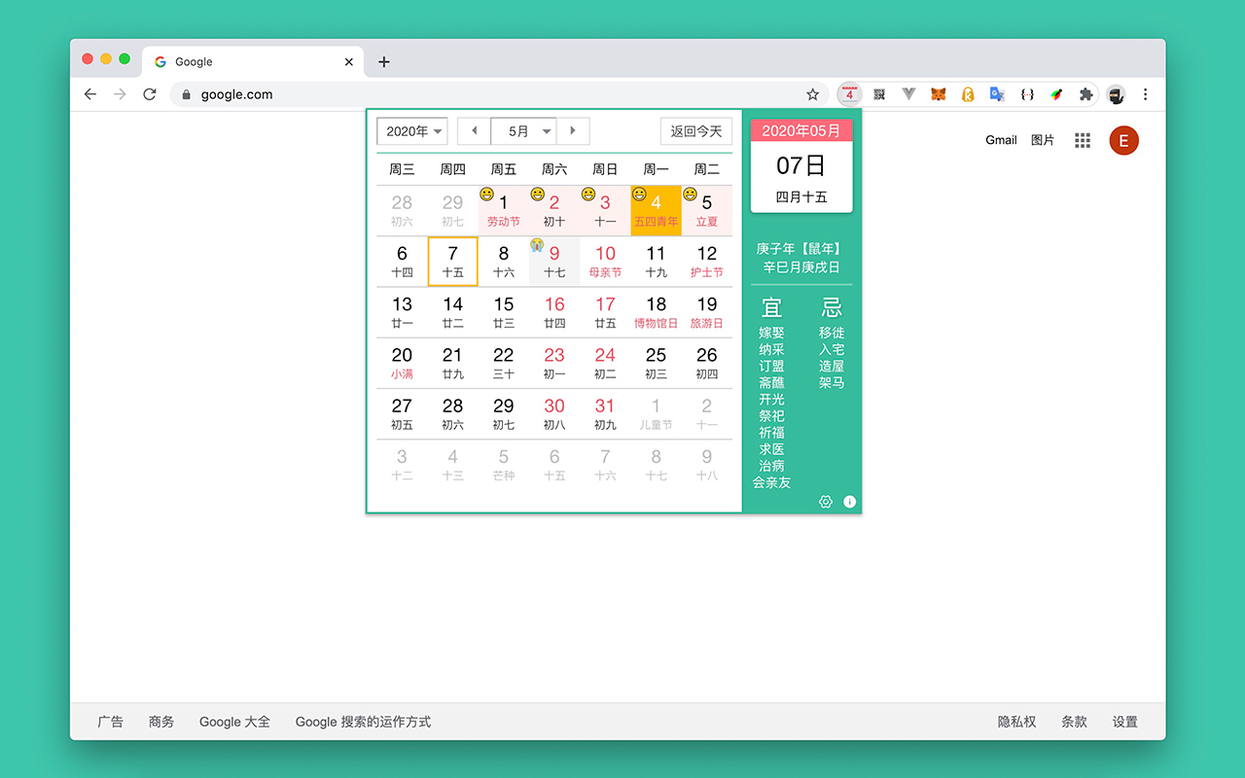Go to next month arrow
Screen dimensions: 1245x778
coord(573,131)
